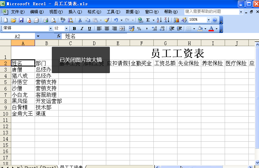Switch to the Sheet1 tab
This screenshot has width=259, height=168.
31,167
